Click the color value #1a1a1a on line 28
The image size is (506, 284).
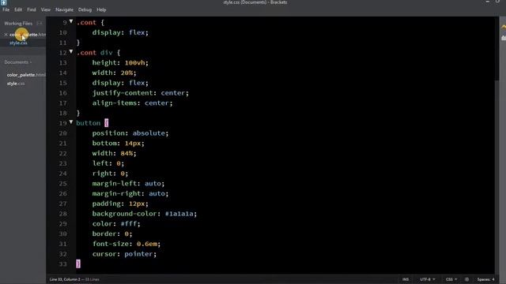[179, 214]
